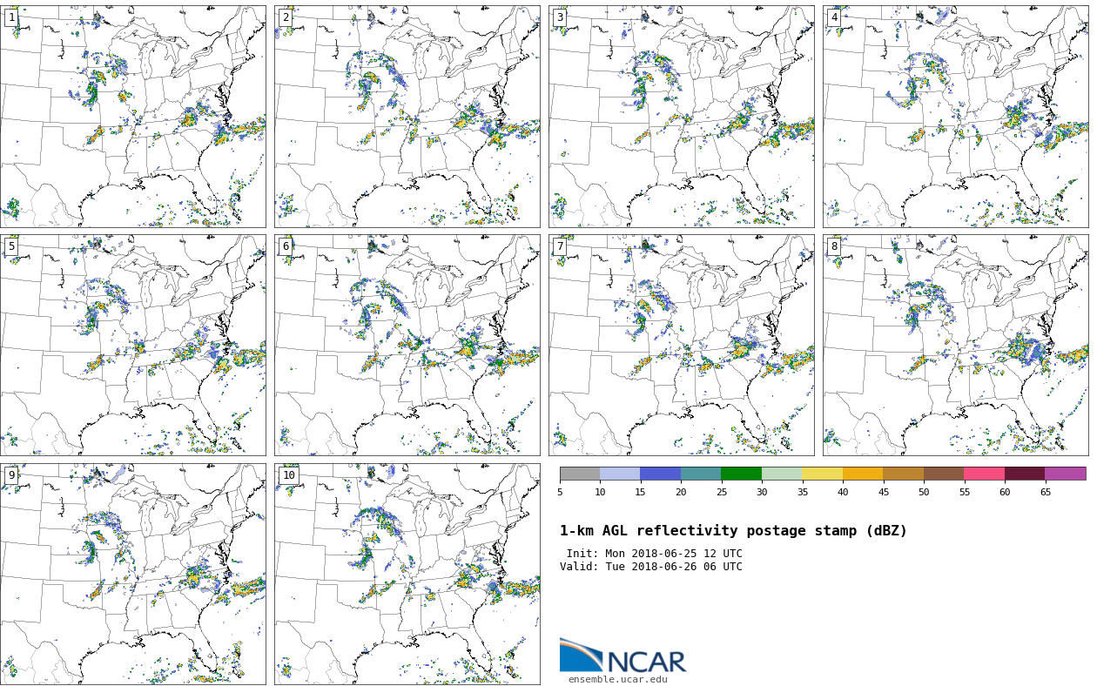Pick the member 9 map panel
1097x686 pixels.
pos(133,574)
